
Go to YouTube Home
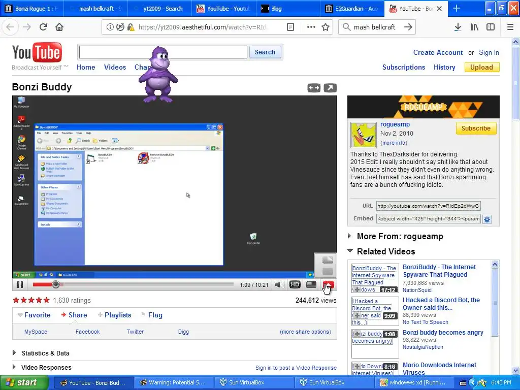pos(86,67)
